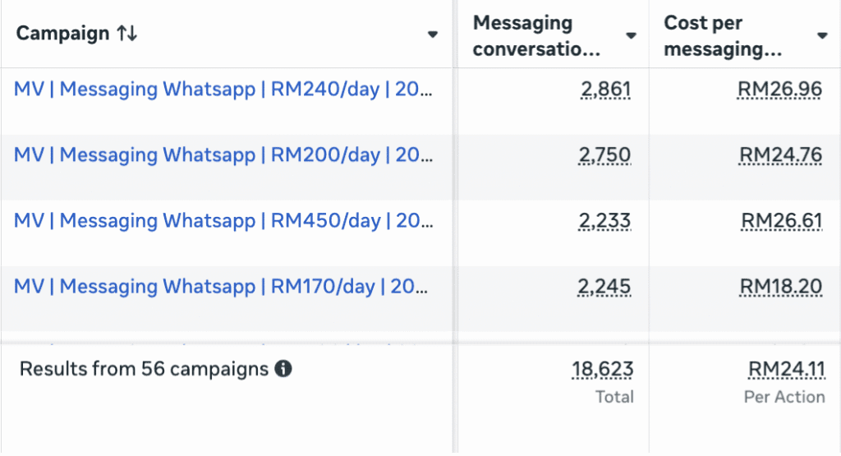Click the Campaign column header label
This screenshot has width=841, height=456.
click(62, 34)
